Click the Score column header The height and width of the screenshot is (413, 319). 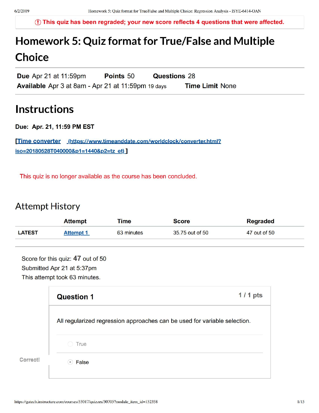[181, 221]
